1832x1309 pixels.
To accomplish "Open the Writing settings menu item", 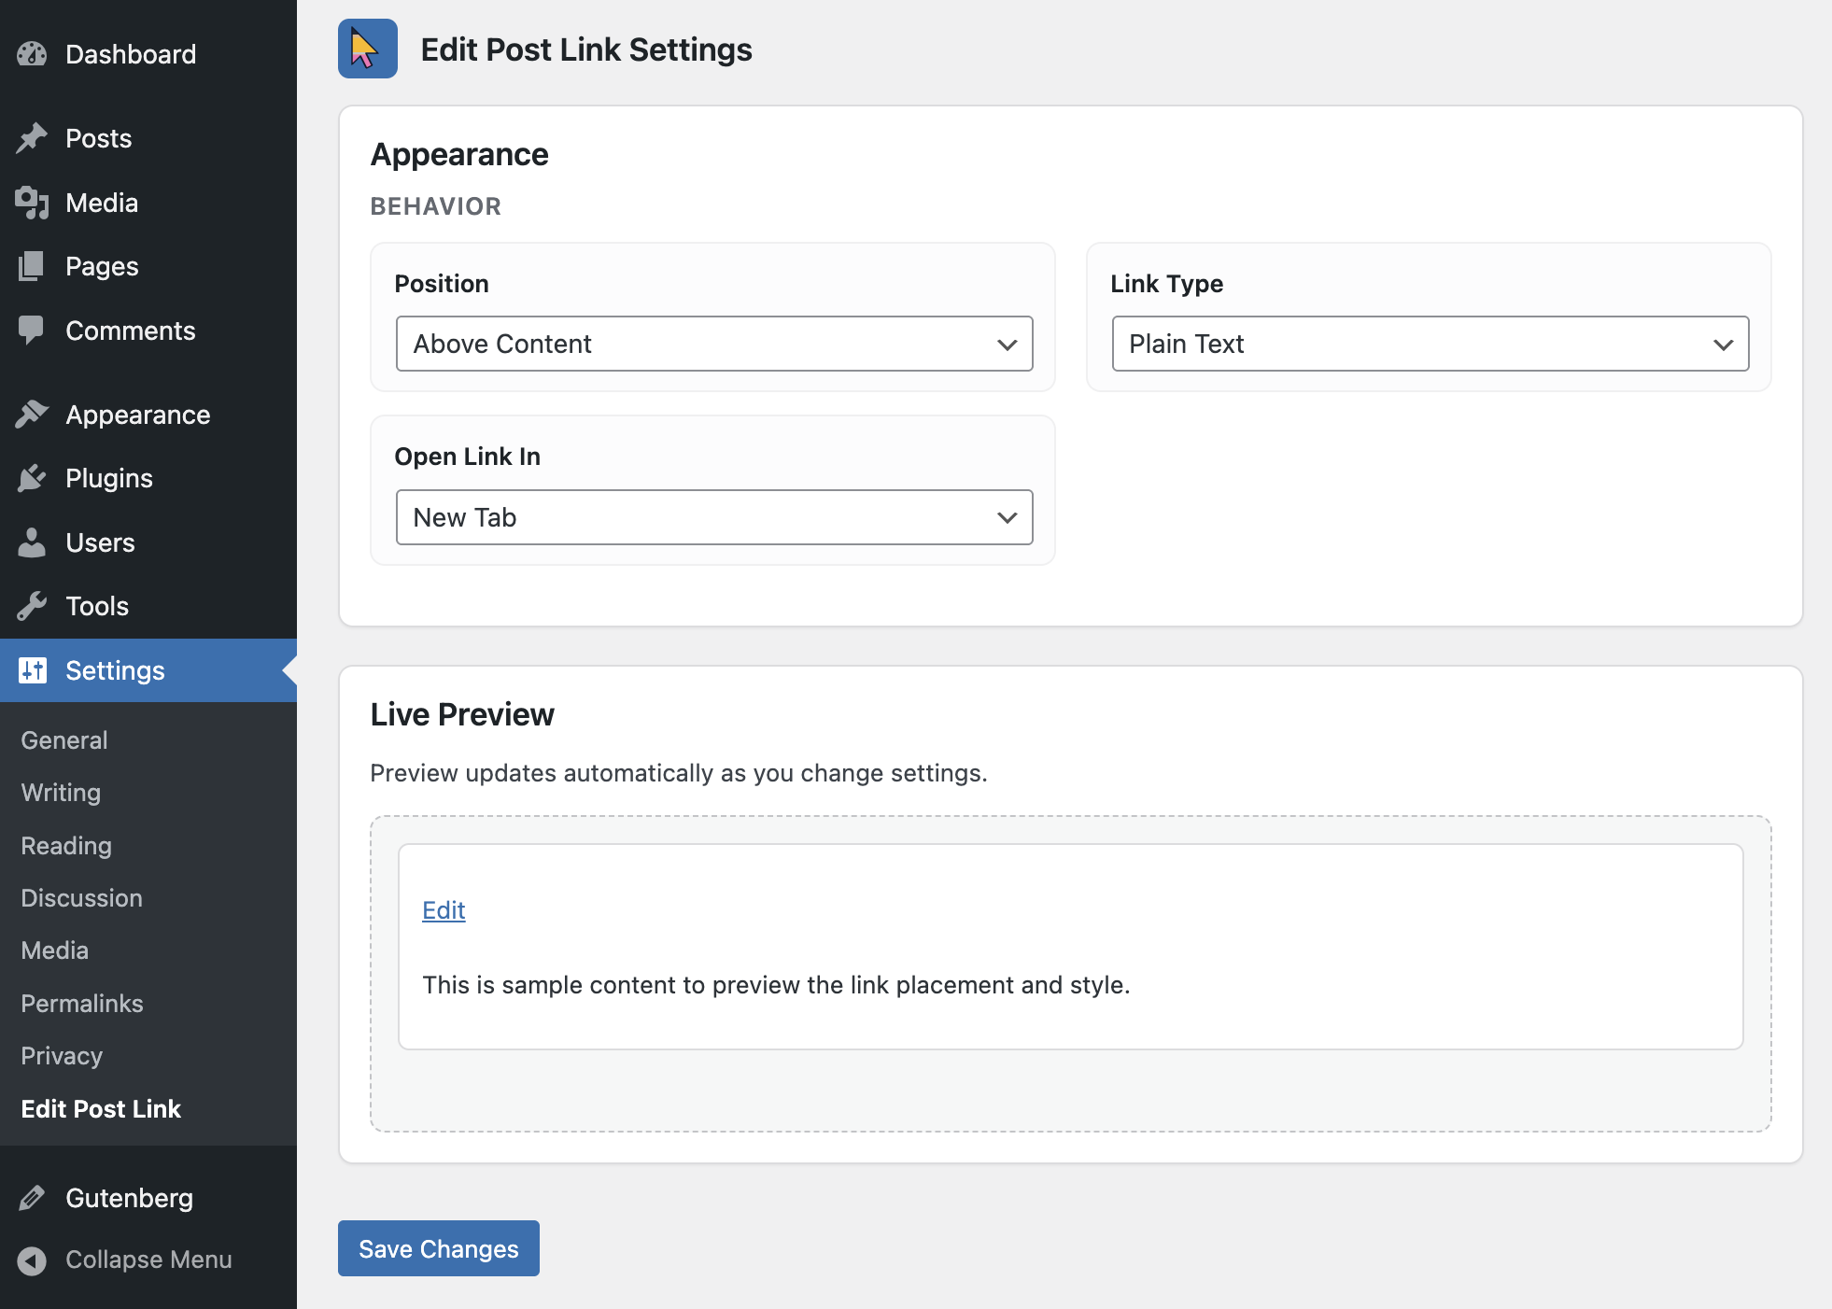I will pos(59,792).
